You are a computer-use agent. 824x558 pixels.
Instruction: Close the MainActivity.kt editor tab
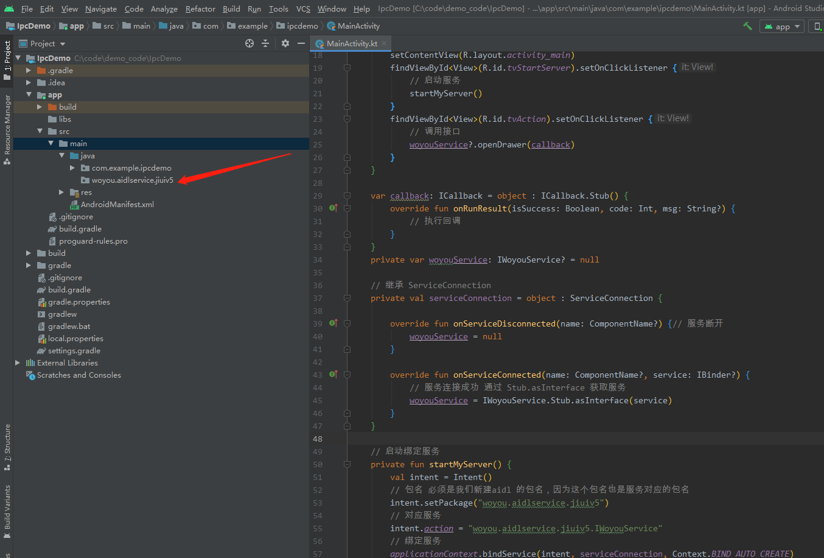click(x=384, y=43)
